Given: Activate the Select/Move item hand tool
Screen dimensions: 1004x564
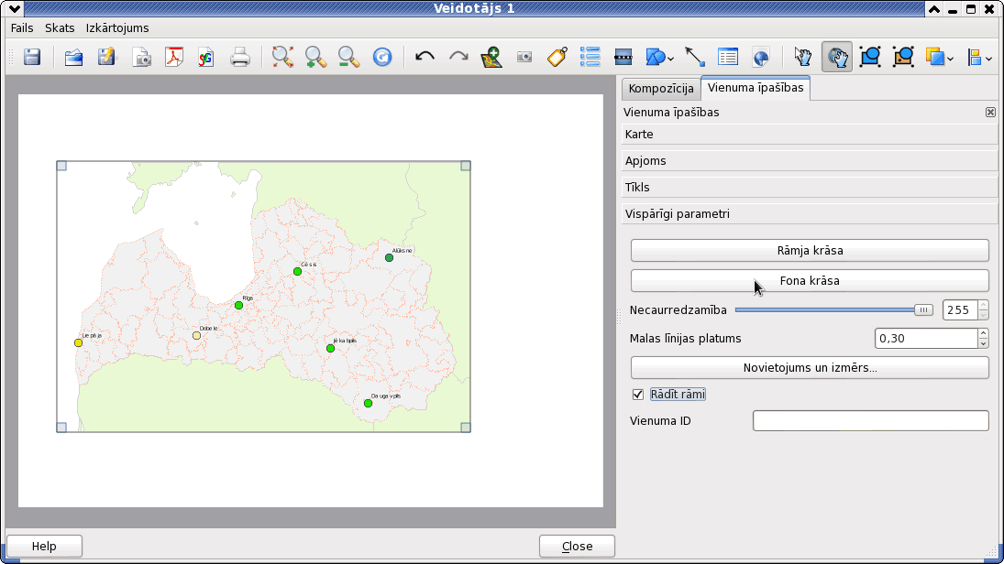Looking at the screenshot, I should pyautogui.click(x=803, y=58).
